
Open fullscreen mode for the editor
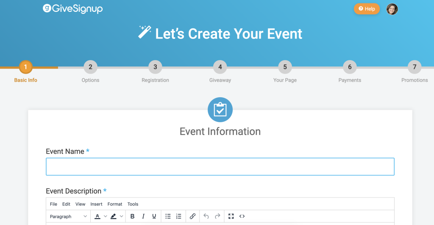tap(231, 216)
